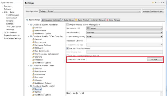
Task: Select Logging in the sidebar
Action: point(10,21)
